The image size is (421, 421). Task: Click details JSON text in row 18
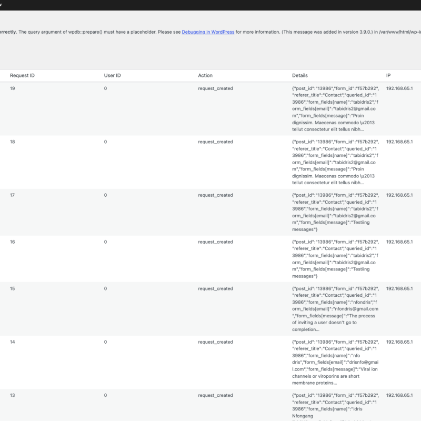335,162
